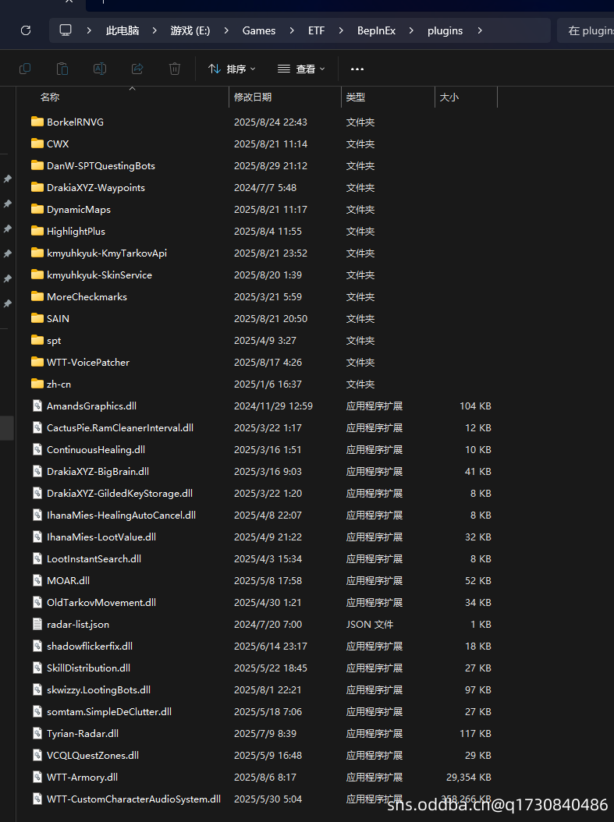Click the Delete trash icon in the toolbar
614x822 pixels.
(x=175, y=69)
